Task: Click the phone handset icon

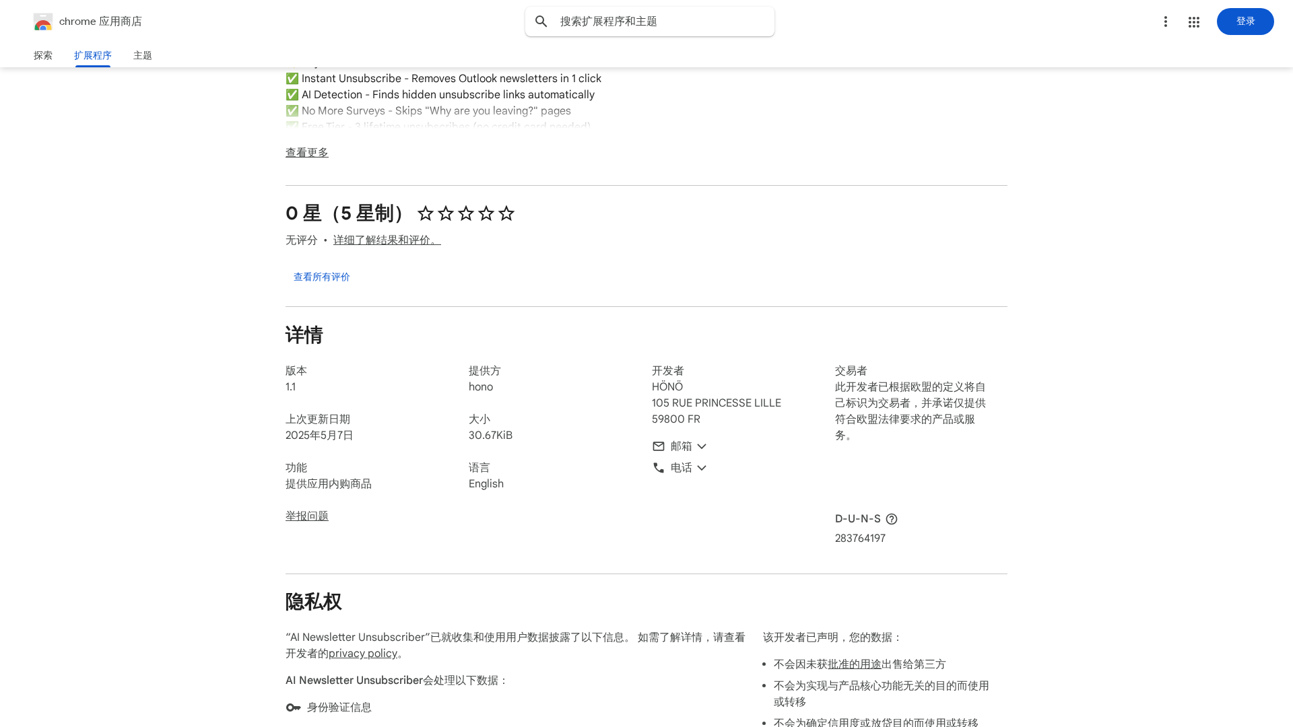Action: point(659,468)
